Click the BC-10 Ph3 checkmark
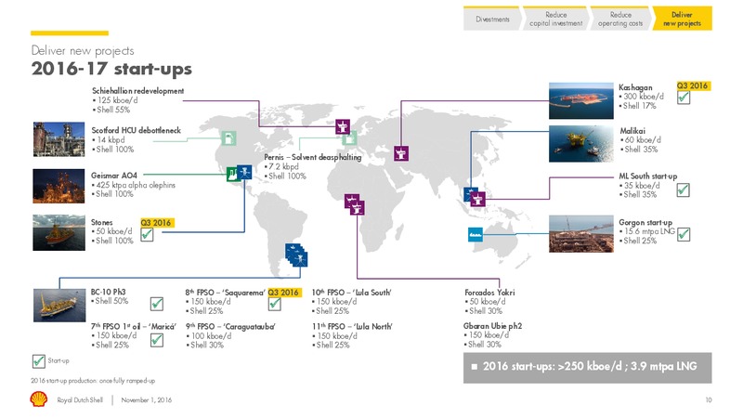 [x=157, y=304]
